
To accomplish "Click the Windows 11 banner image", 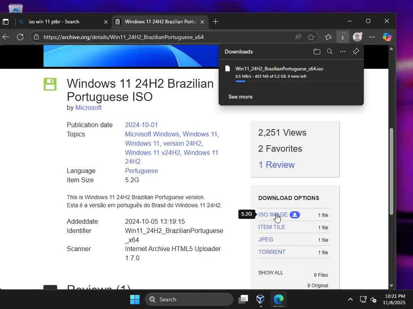I will click(x=131, y=56).
